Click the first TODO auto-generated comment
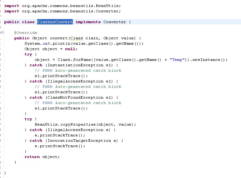Screen dimensions: 241x178 (x=78, y=70)
